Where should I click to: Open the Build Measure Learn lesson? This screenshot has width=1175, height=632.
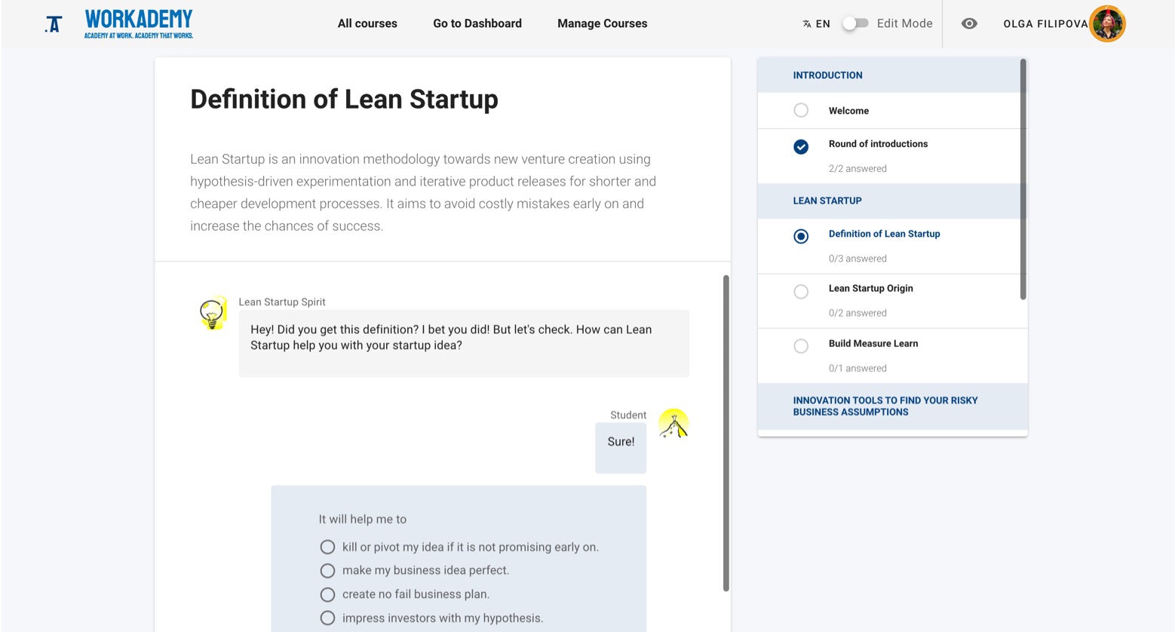point(873,344)
